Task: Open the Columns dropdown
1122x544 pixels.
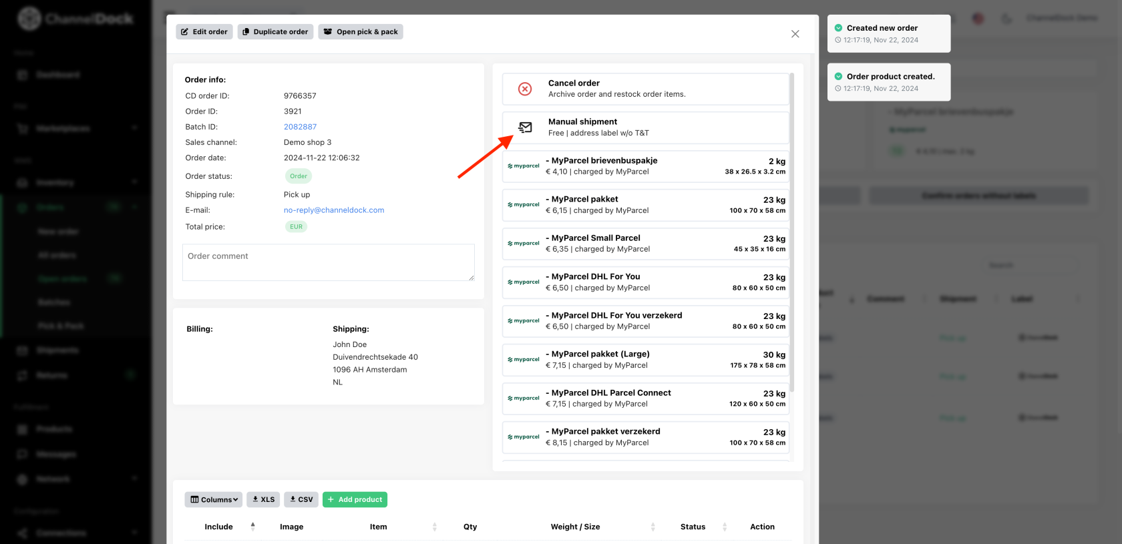Action: point(214,499)
